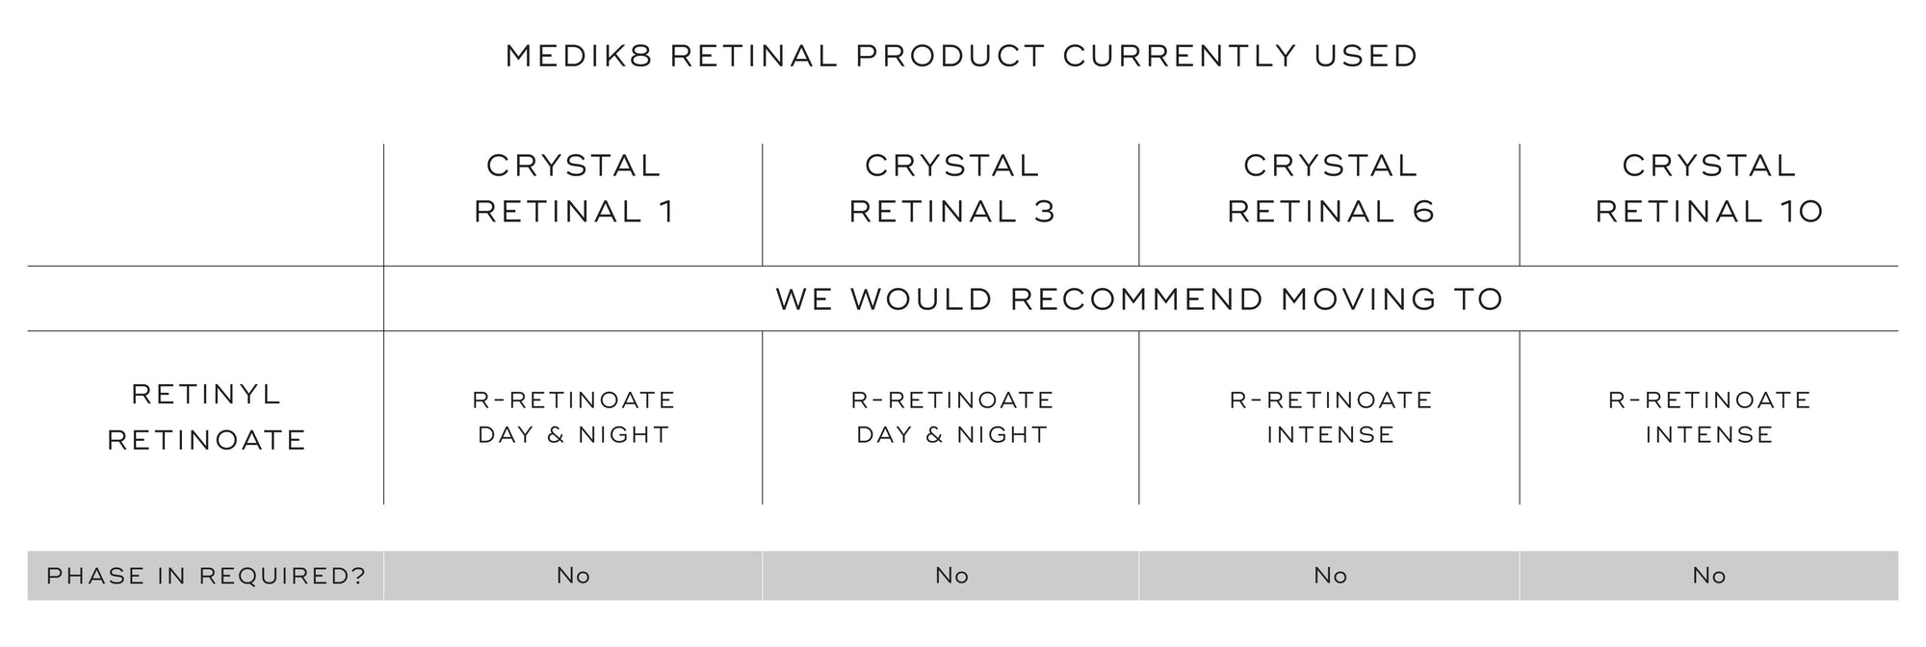Click R-Retinoate Day & Night under Crystal Retinal 1
The image size is (1926, 647).
click(x=573, y=417)
